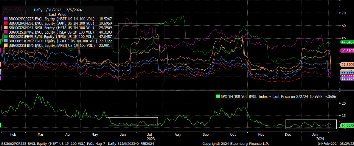The width and height of the screenshot is (354, 146).
Task: Click the Jun label on the time axis
Action: click(123, 135)
